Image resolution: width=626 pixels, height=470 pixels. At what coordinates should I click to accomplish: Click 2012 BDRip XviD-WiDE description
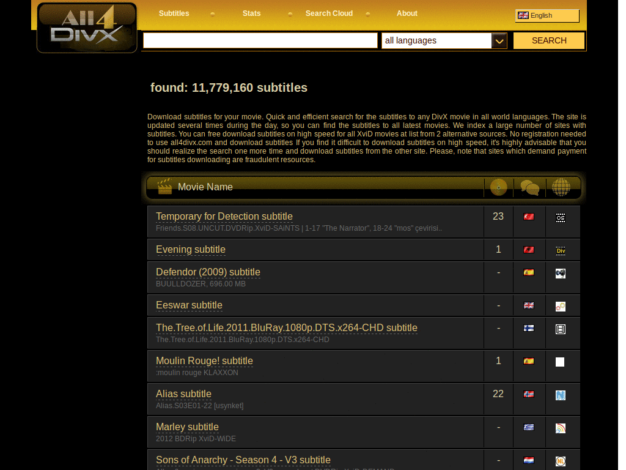(196, 439)
